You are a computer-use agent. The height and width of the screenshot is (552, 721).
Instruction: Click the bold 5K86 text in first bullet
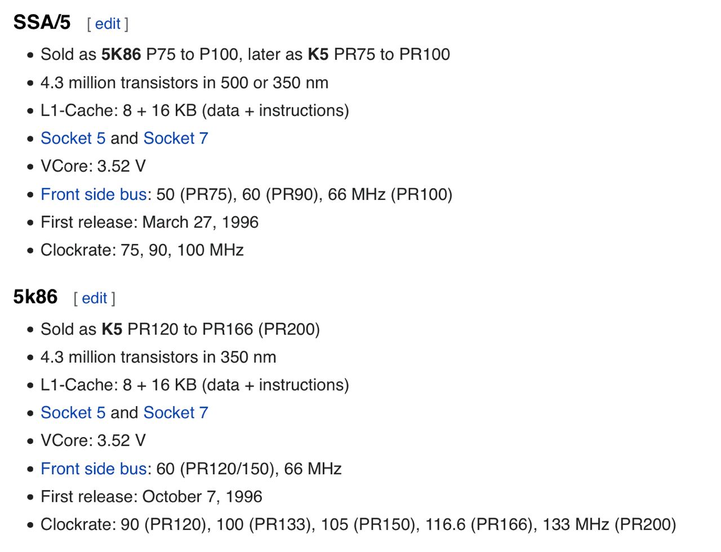point(121,54)
